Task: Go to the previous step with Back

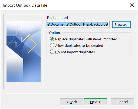Action: 72,102
